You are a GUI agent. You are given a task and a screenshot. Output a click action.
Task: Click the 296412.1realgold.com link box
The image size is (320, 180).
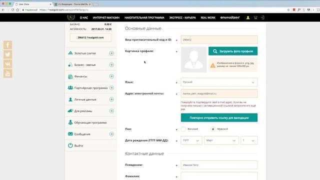(90, 37)
